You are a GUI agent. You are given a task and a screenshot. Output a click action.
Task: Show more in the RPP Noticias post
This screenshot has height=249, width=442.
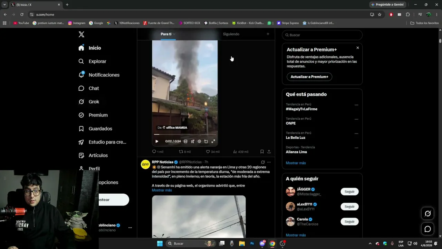162,190
